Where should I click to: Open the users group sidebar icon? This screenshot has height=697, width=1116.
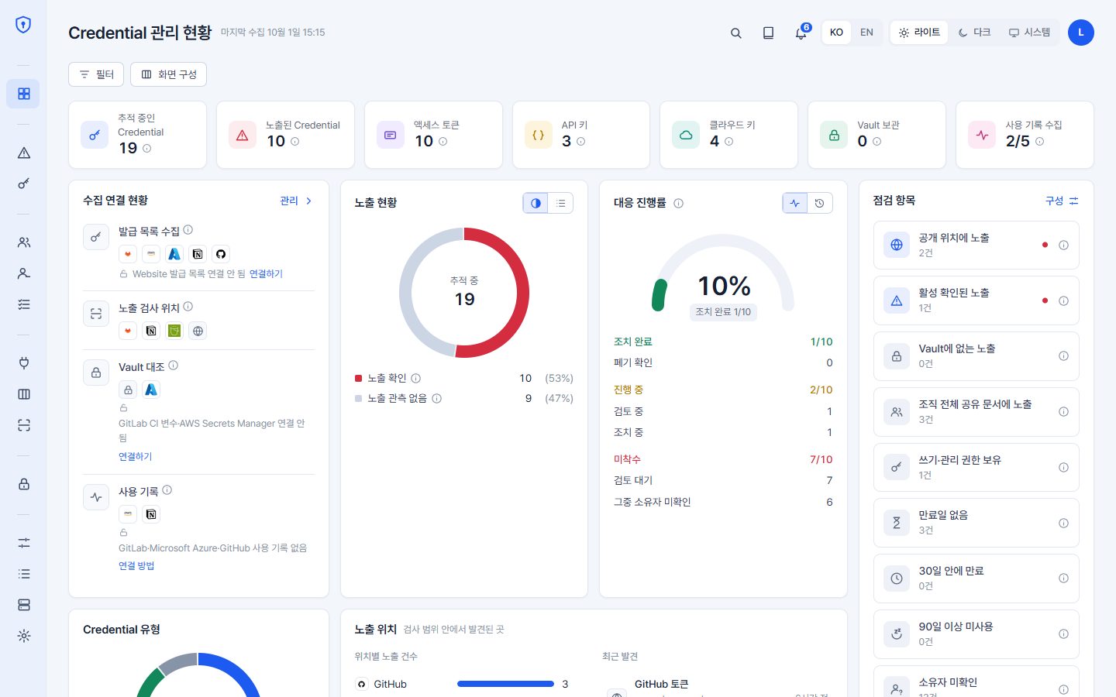[x=23, y=242]
